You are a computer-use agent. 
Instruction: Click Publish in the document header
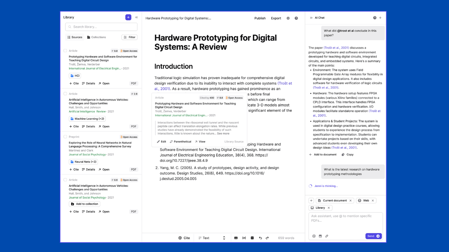point(260,18)
